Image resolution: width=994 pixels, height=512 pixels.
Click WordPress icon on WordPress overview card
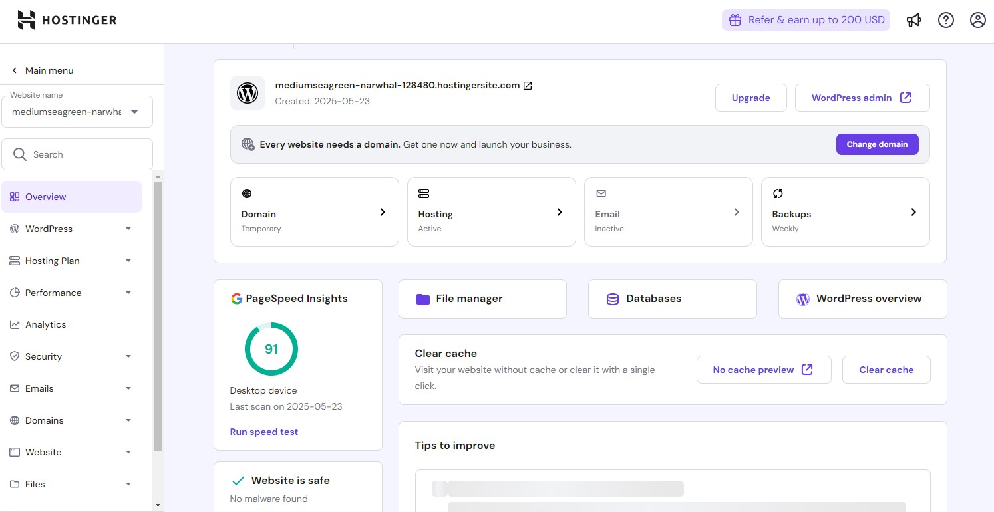click(803, 299)
